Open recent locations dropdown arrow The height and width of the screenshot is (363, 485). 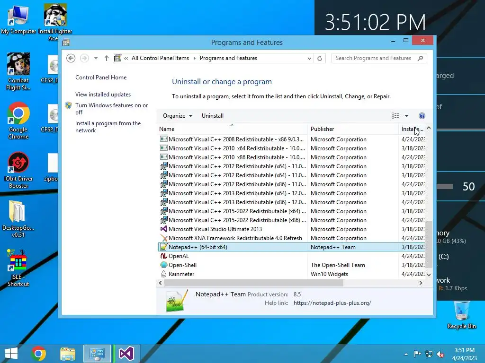pyautogui.click(x=96, y=58)
